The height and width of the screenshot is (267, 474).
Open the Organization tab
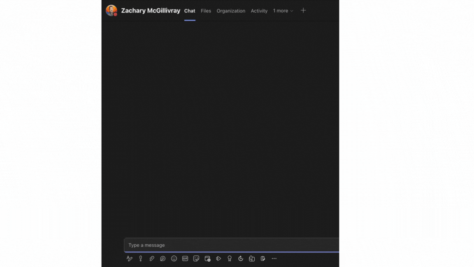[231, 11]
